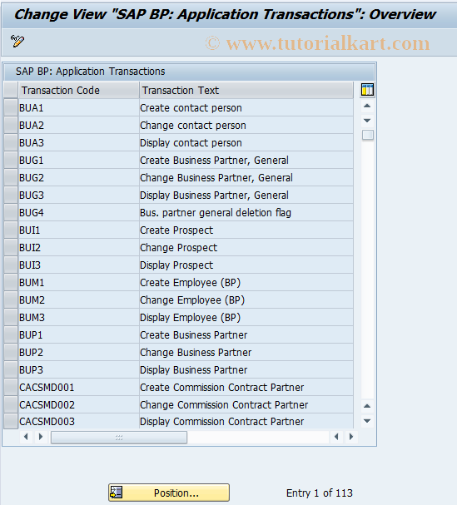Image resolution: width=457 pixels, height=505 pixels.
Task: Click the icon on the Position button
Action: click(117, 493)
